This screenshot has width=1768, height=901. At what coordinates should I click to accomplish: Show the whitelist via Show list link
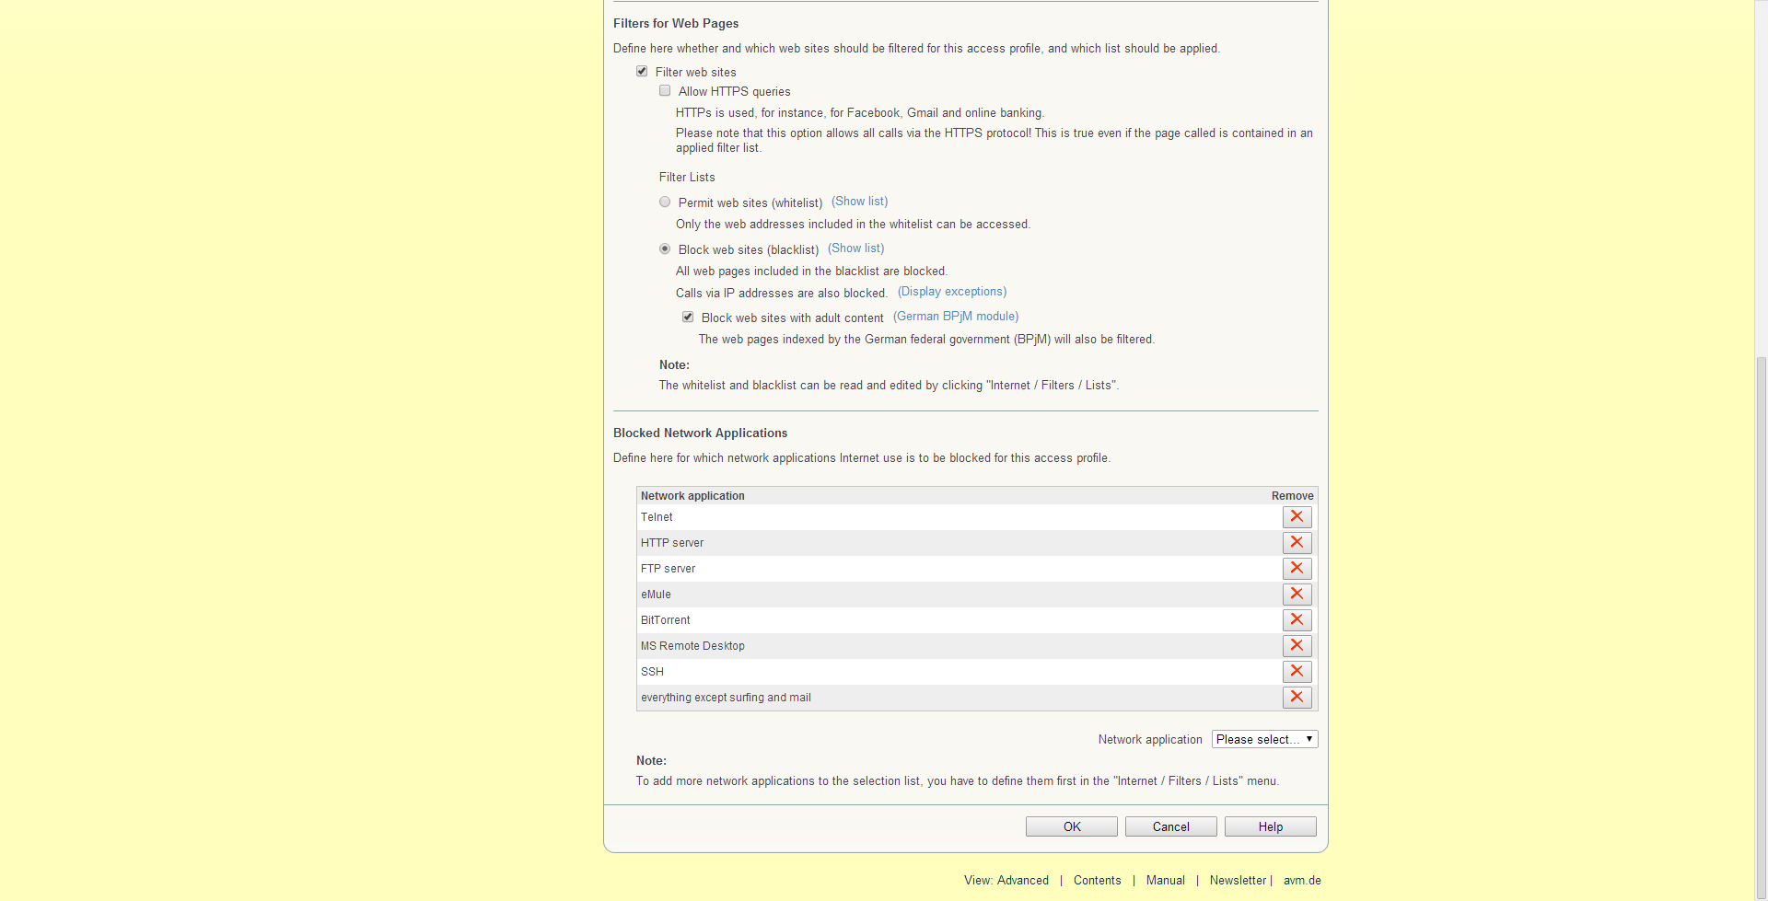(x=859, y=202)
